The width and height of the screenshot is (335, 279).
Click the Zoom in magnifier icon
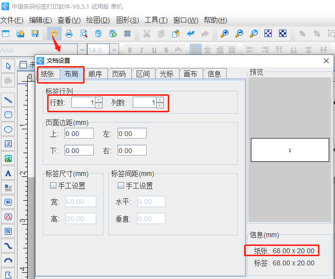tap(225, 34)
